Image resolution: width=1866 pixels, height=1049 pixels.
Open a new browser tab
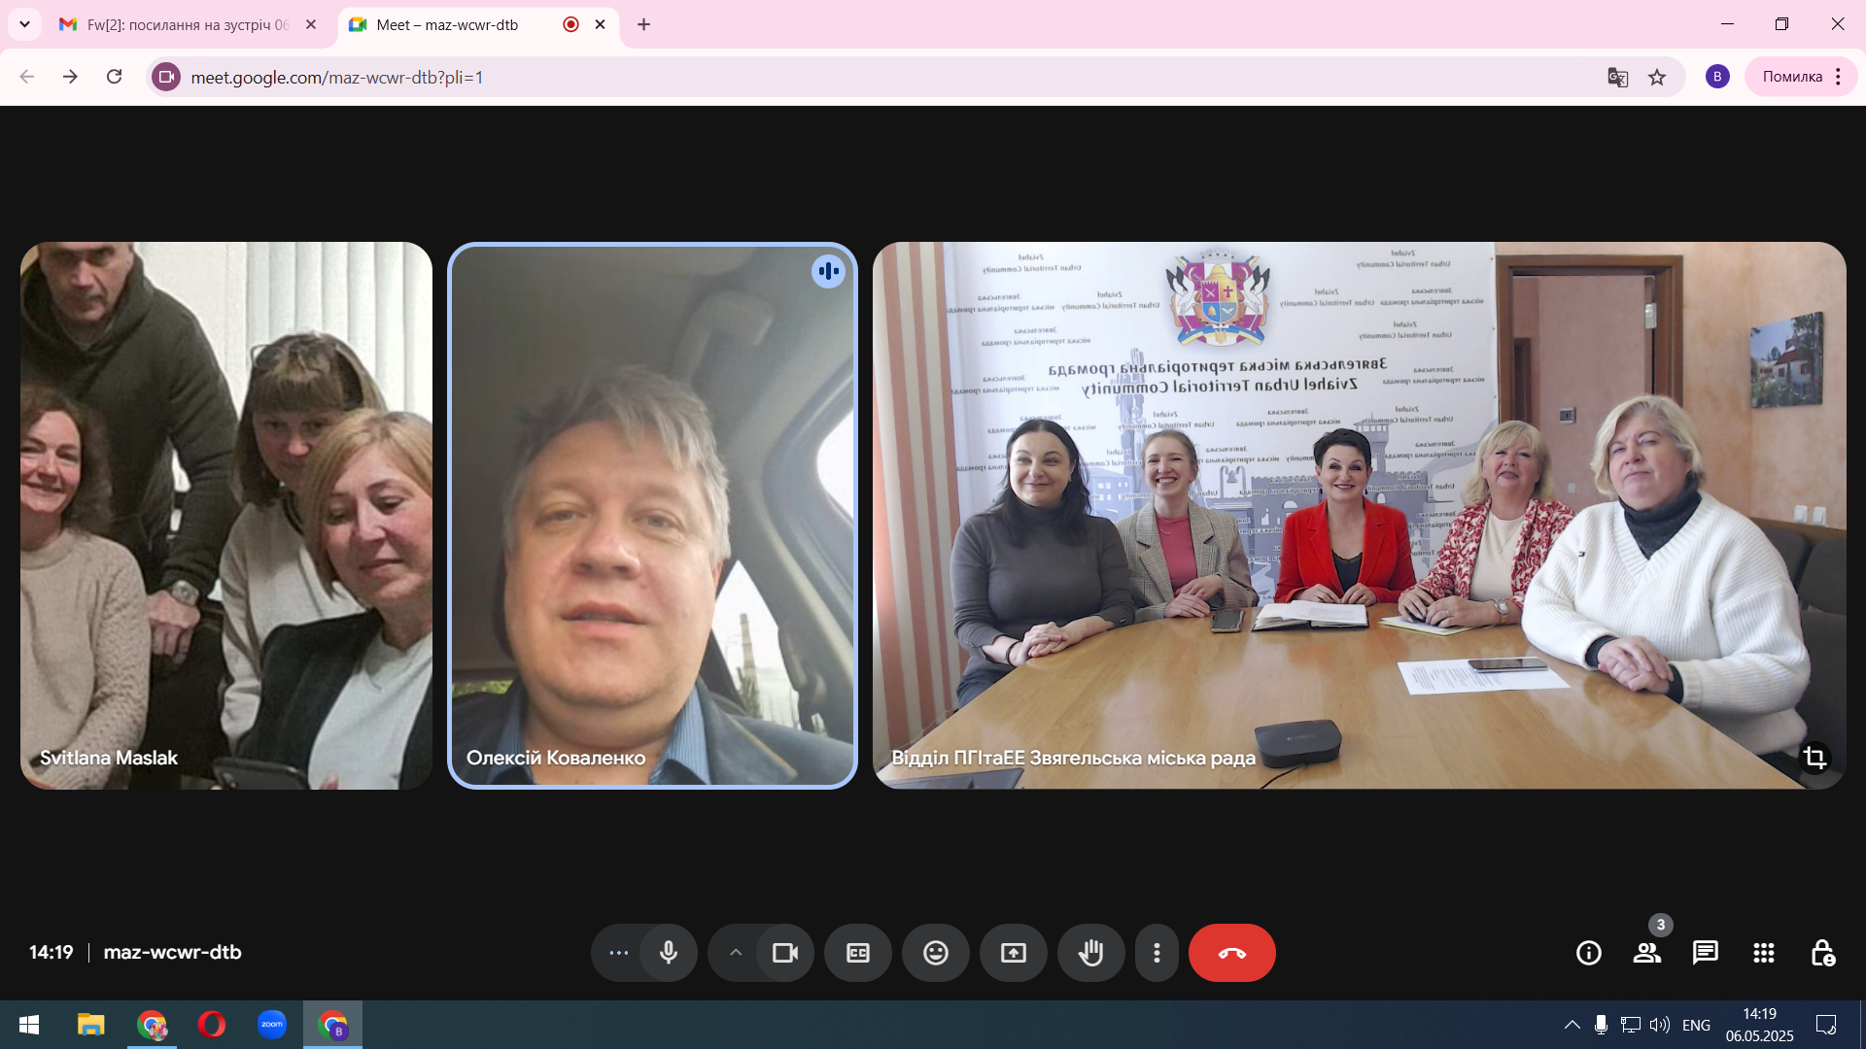[643, 24]
